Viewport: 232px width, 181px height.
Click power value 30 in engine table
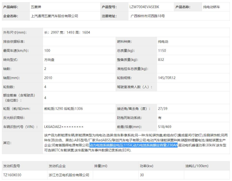click(x=142, y=175)
